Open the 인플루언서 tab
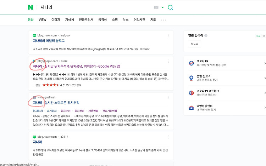Screen dimensions: 266x166 click(x=86, y=19)
